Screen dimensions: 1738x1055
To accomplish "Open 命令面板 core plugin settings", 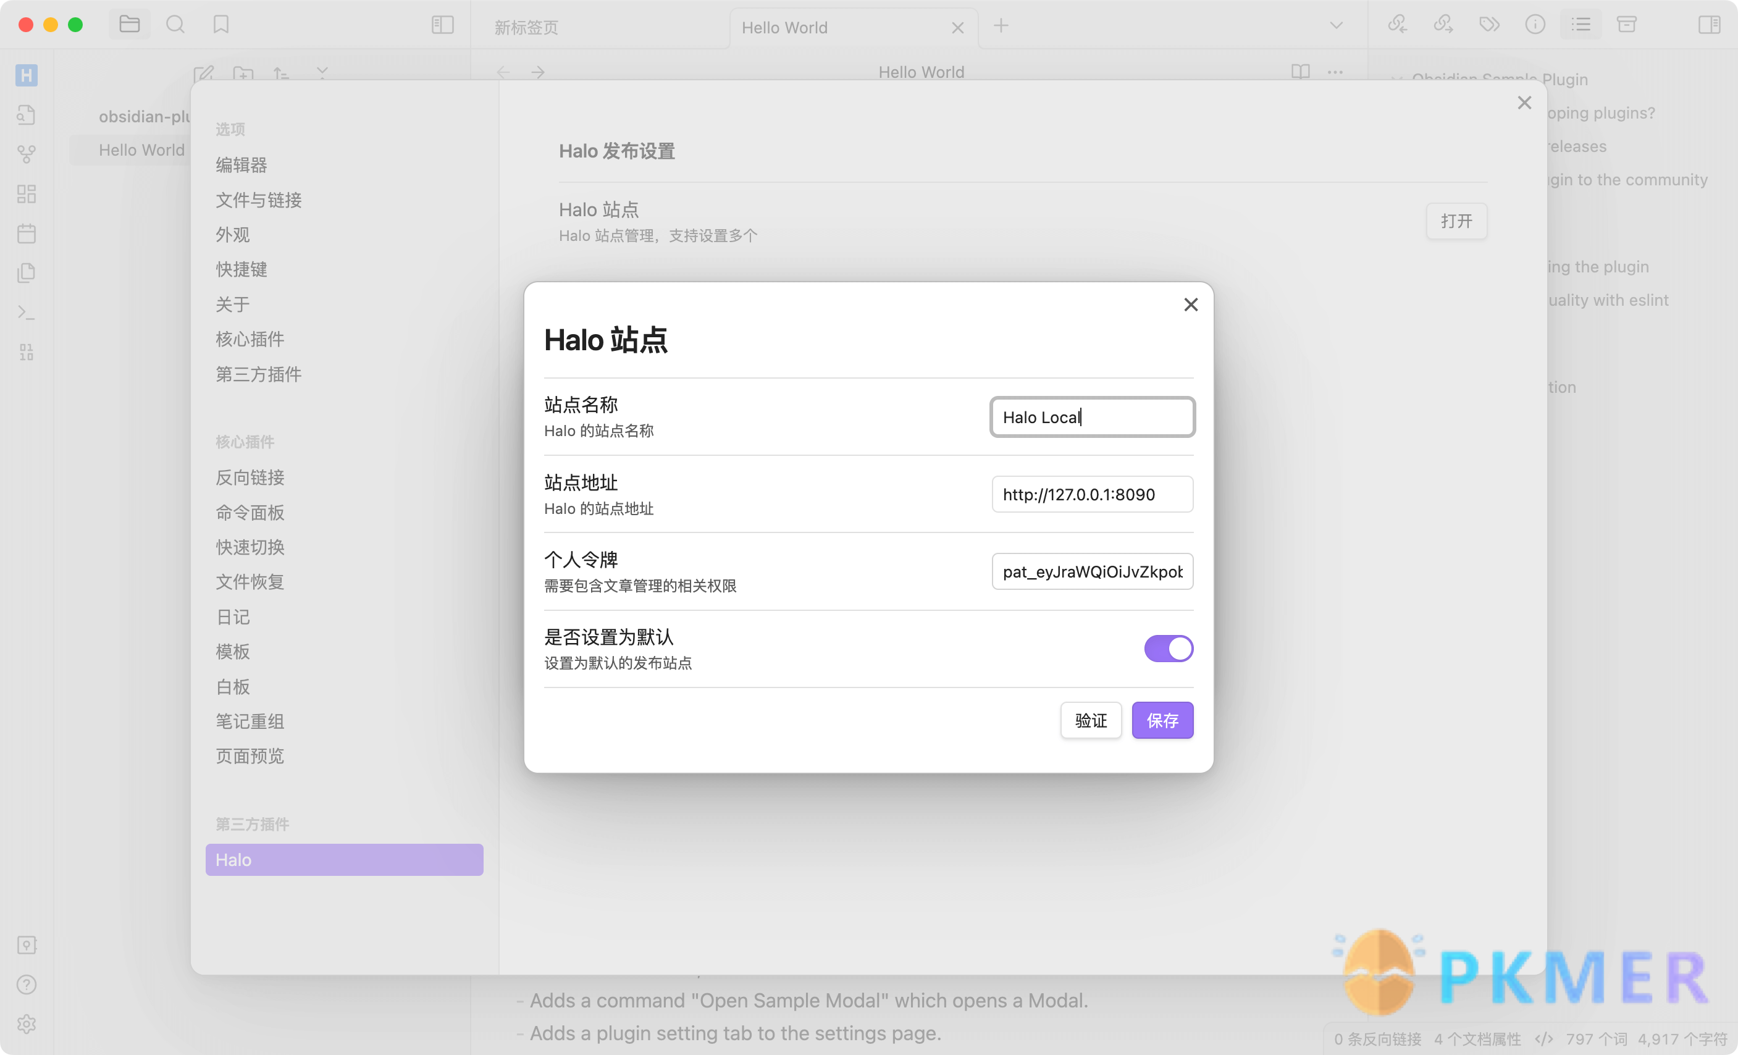I will click(x=250, y=513).
